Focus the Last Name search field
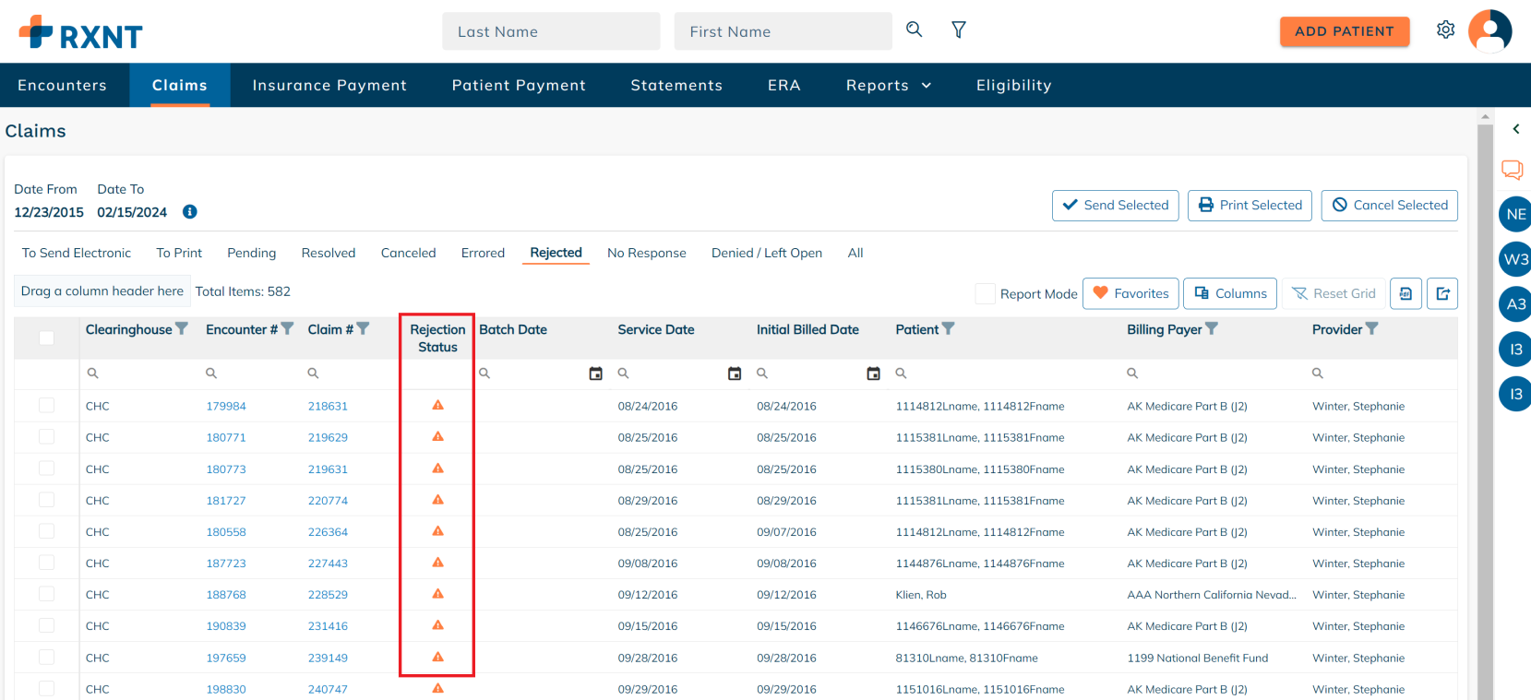 click(x=551, y=31)
